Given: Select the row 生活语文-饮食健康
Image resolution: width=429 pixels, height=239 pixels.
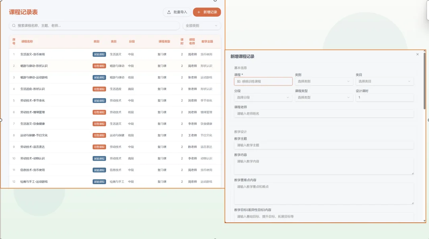Looking at the screenshot, I should [115, 124].
